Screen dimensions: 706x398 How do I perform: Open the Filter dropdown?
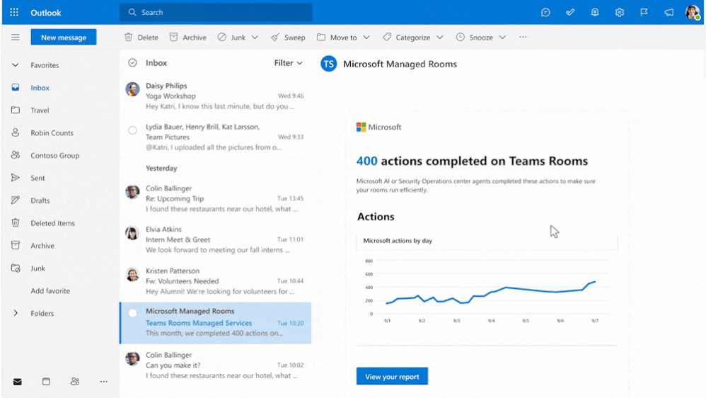tap(288, 63)
